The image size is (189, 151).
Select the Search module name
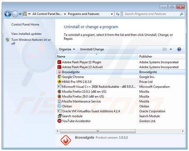coord(72,116)
